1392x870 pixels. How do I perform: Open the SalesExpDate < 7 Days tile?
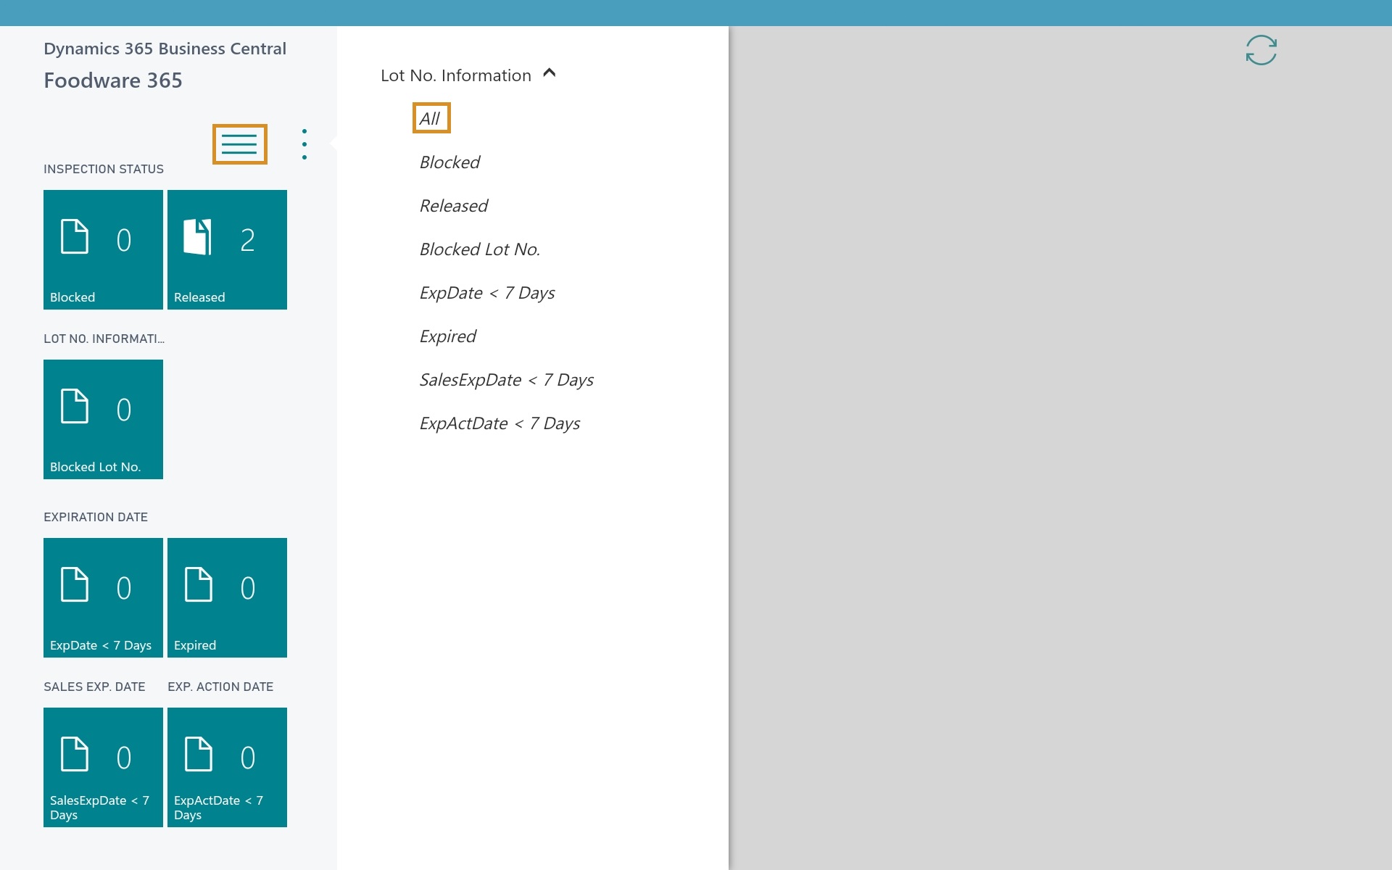point(103,767)
